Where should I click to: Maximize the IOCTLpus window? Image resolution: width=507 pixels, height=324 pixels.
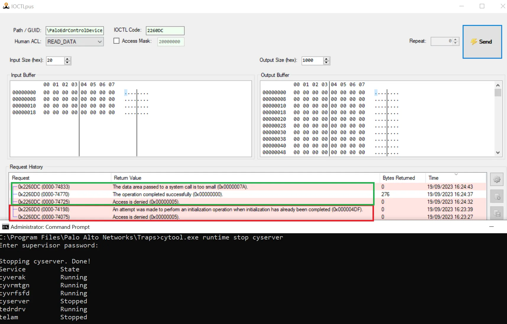click(482, 6)
